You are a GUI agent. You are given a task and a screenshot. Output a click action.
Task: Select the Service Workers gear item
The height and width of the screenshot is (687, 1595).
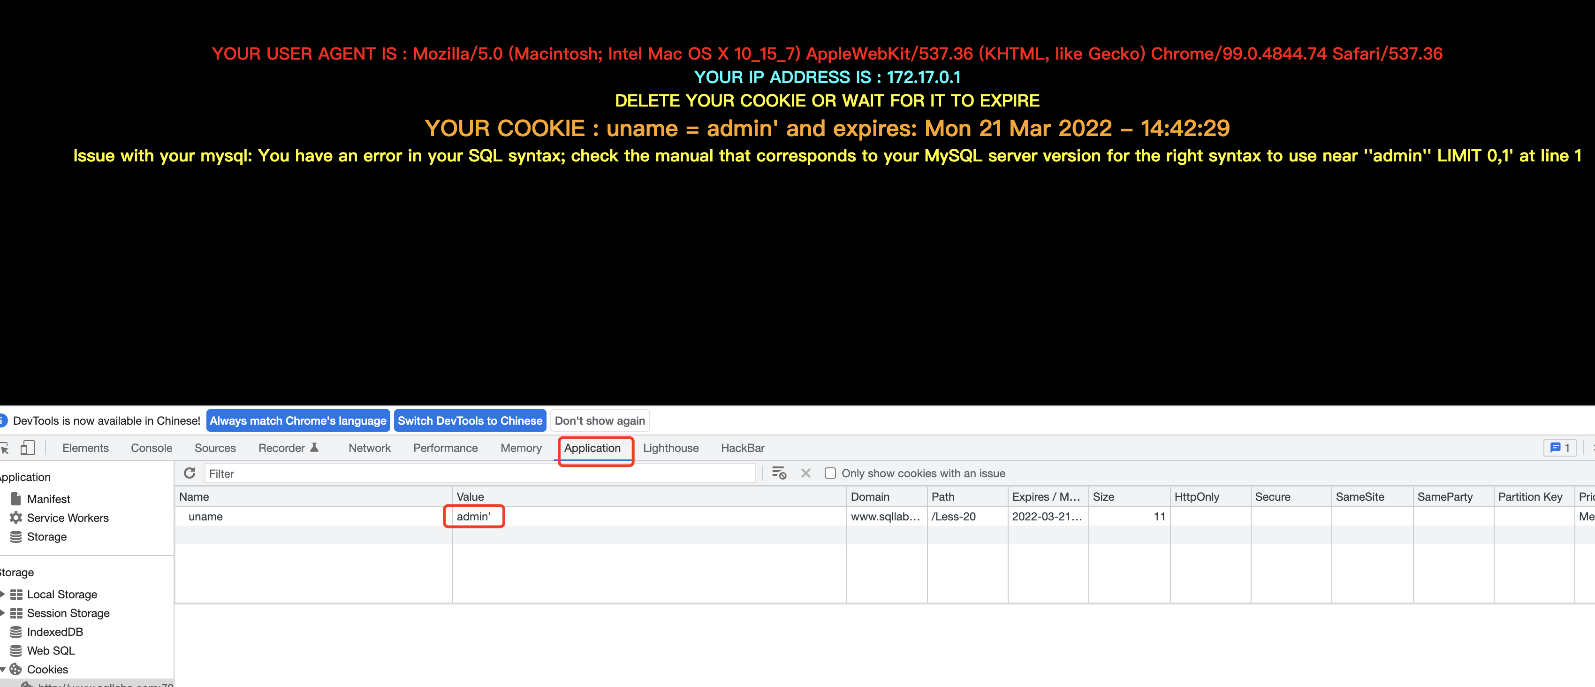tap(67, 518)
